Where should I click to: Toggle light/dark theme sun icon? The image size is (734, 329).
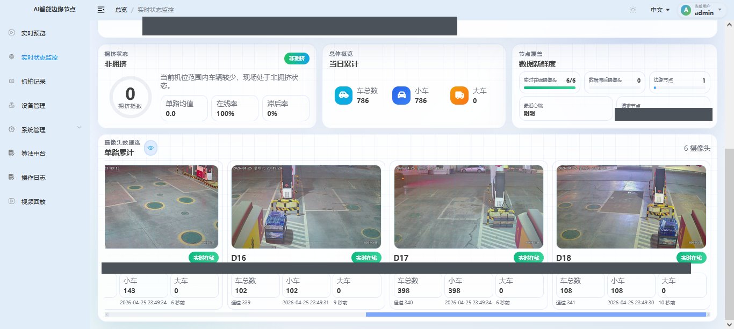[633, 10]
